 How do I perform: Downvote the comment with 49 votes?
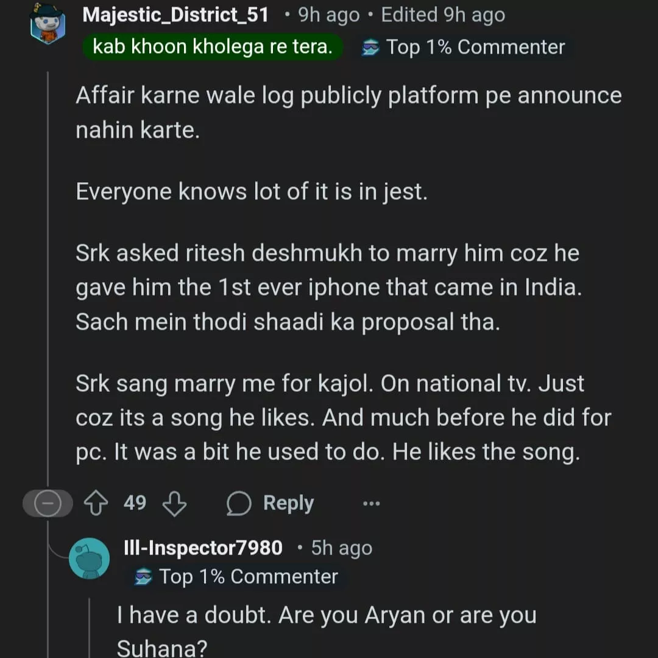175,504
